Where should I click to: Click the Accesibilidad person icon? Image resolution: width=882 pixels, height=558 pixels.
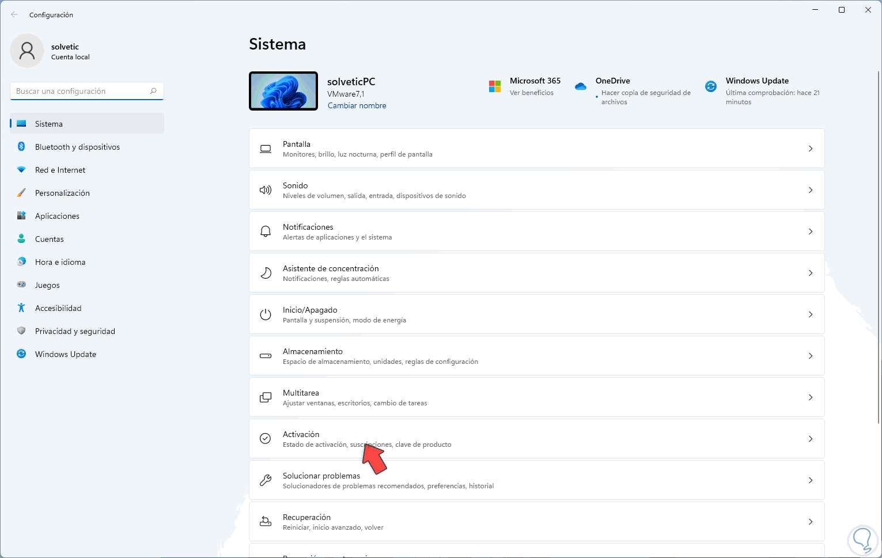[21, 308]
